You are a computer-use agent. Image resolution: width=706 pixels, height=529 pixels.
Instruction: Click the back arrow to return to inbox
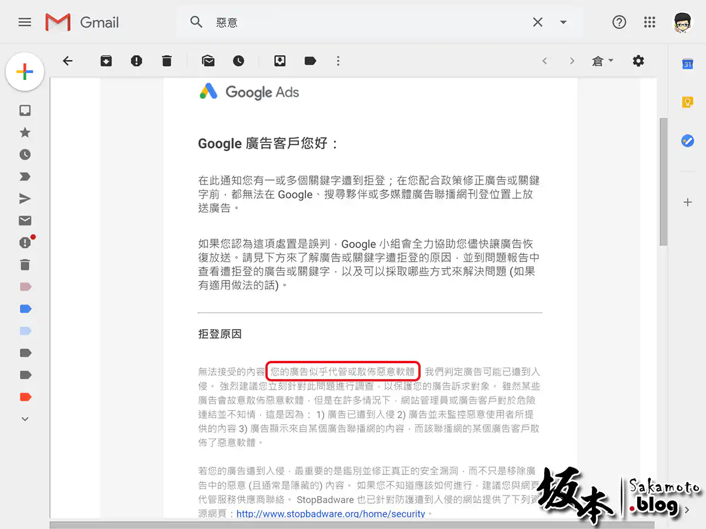[68, 61]
